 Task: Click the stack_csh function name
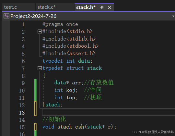tap(71, 127)
